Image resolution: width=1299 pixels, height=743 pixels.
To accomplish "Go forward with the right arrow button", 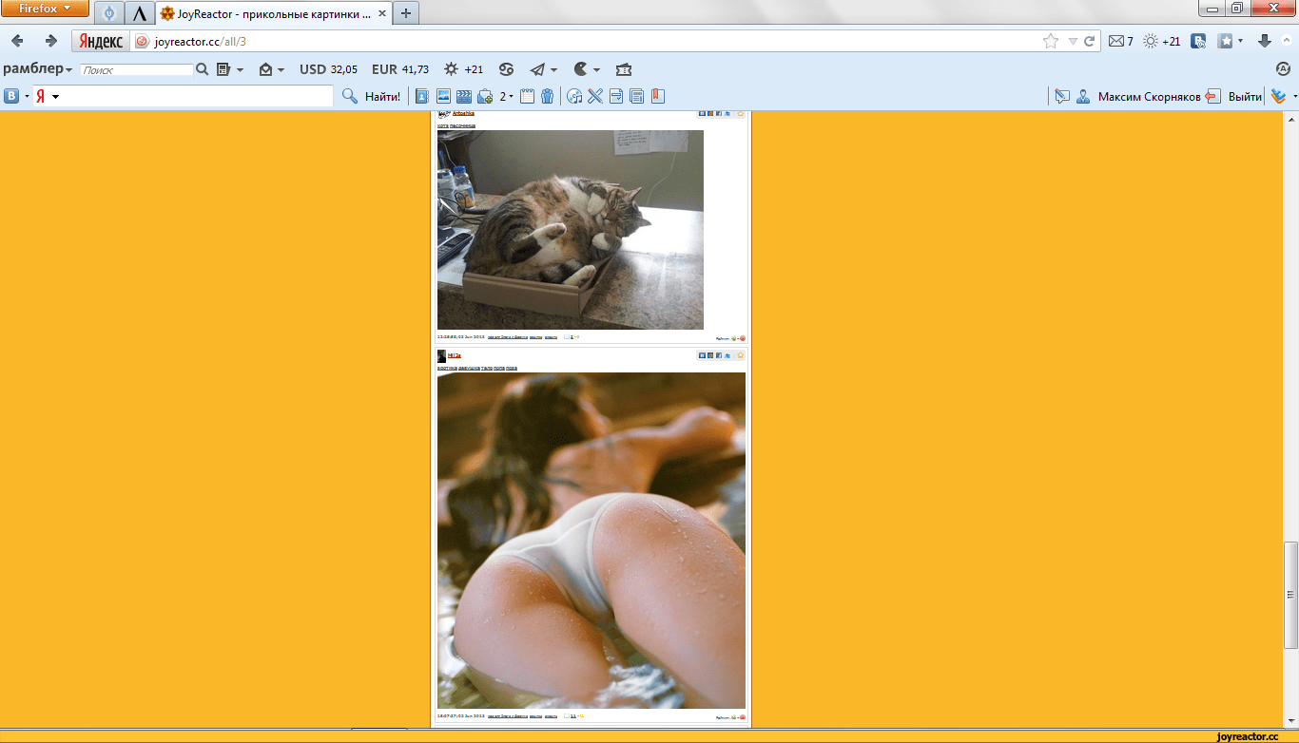I will pyautogui.click(x=51, y=41).
